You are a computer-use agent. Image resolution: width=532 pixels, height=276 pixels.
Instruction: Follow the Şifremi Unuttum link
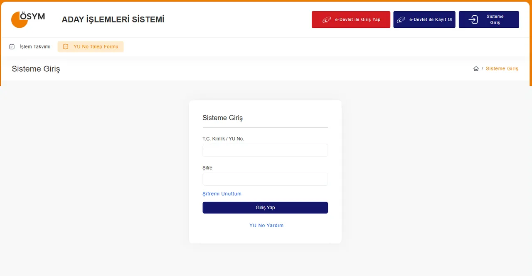pyautogui.click(x=222, y=194)
